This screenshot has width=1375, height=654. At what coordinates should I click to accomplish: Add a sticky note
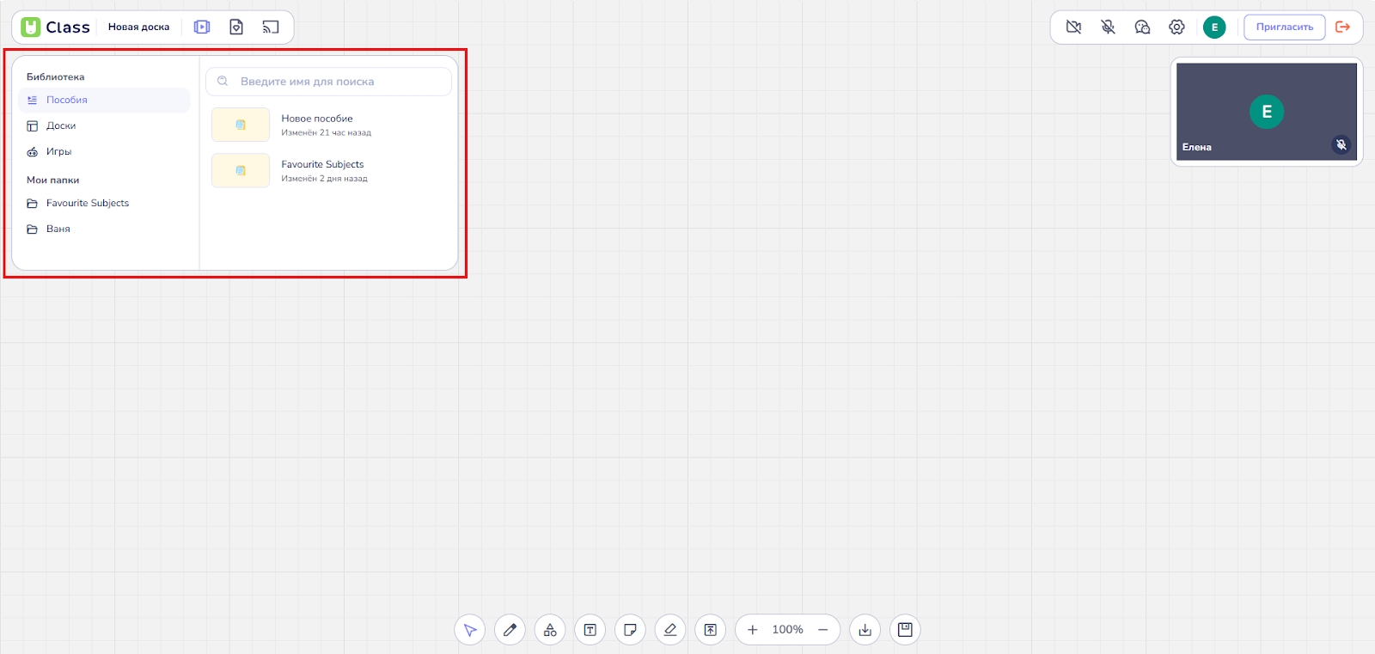coord(630,630)
